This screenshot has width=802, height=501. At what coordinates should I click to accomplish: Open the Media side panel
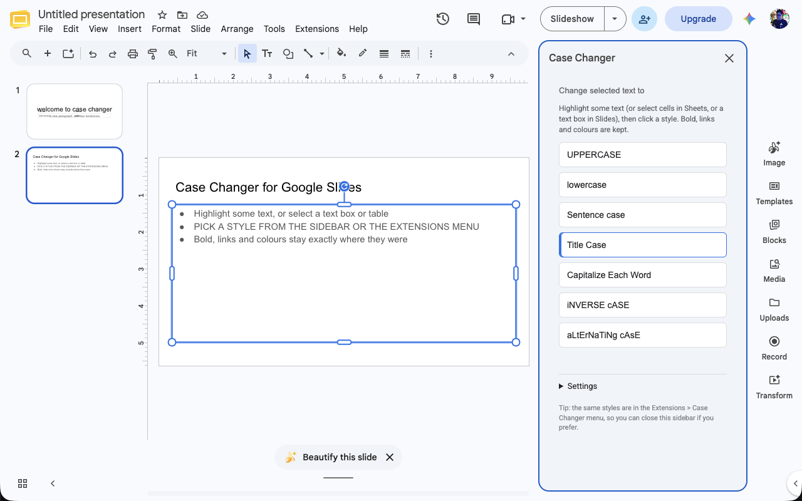point(774,271)
